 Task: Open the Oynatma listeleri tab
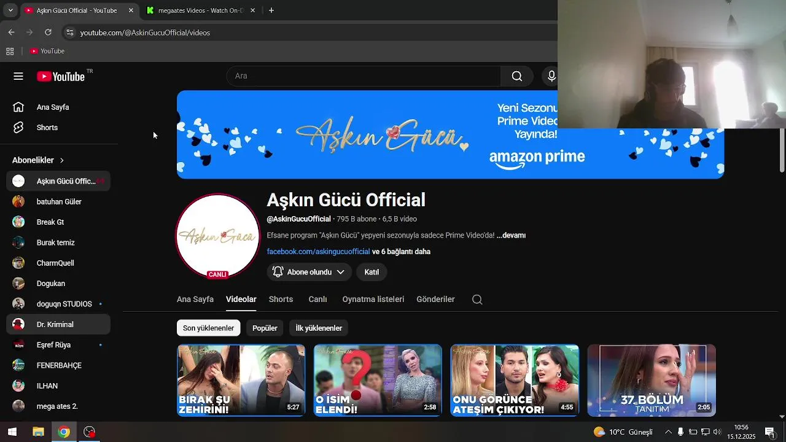[x=373, y=300]
